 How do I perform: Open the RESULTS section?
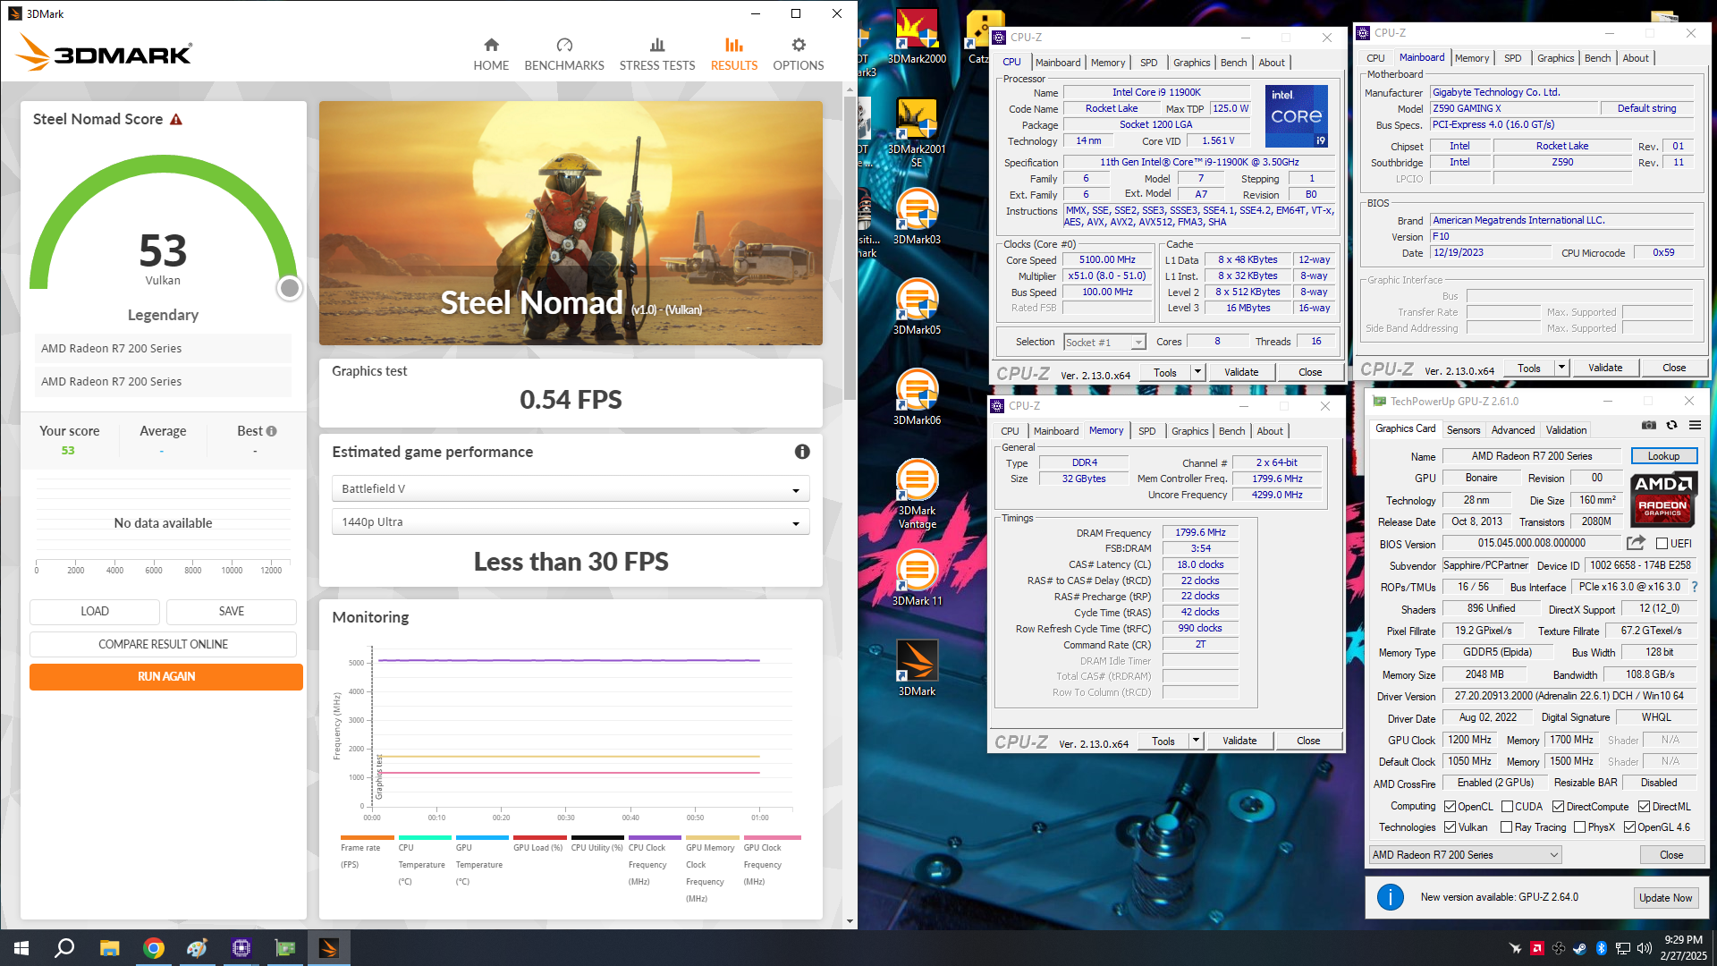point(734,55)
